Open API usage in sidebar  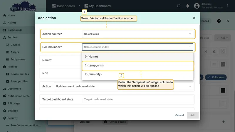tap(14, 104)
